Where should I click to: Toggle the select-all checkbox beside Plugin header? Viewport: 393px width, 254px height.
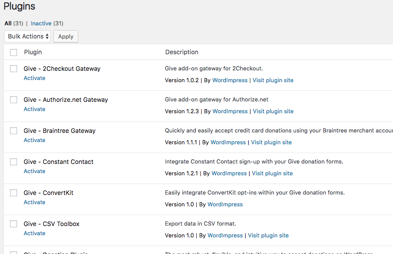tap(14, 52)
